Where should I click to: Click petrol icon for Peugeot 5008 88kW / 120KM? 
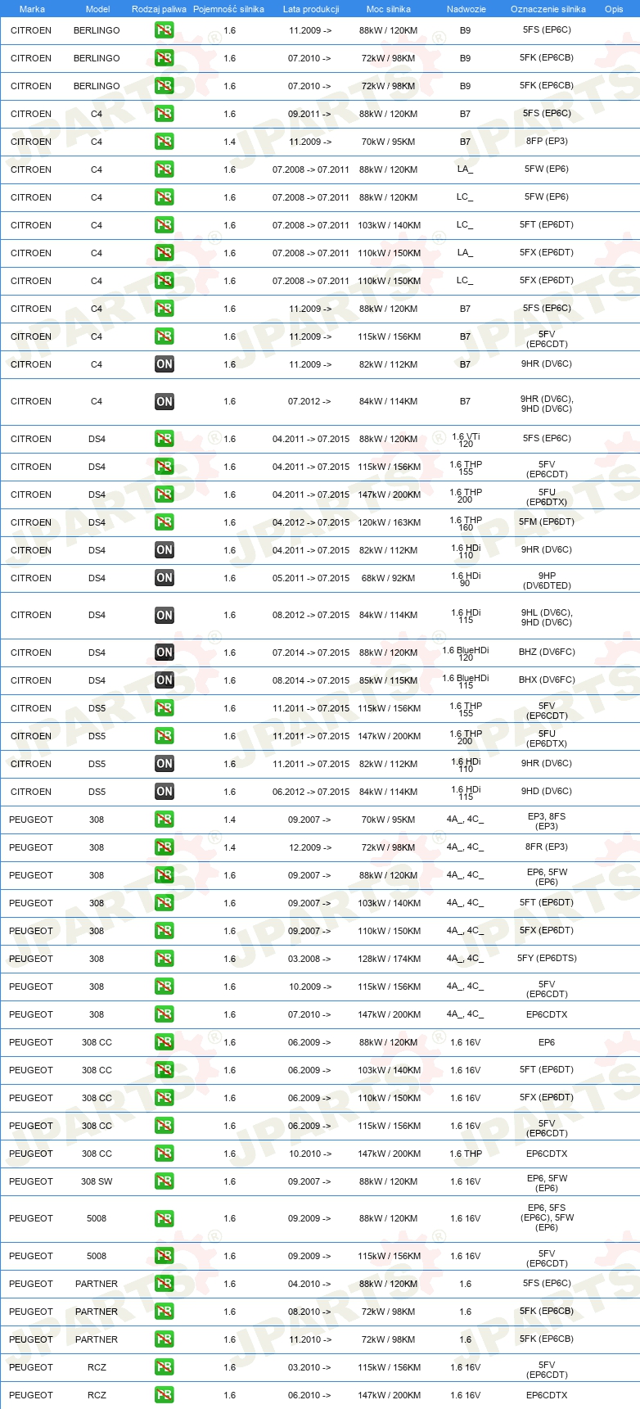click(165, 1218)
